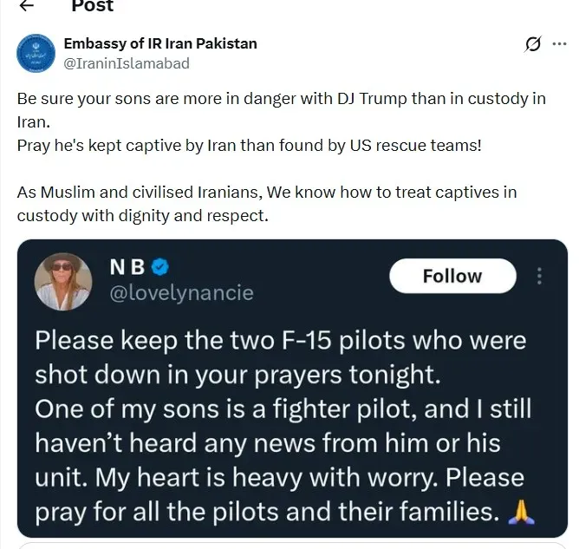Screen dimensions: 579x549
Task: Click the @IraninIslamabad handle
Action: click(127, 62)
